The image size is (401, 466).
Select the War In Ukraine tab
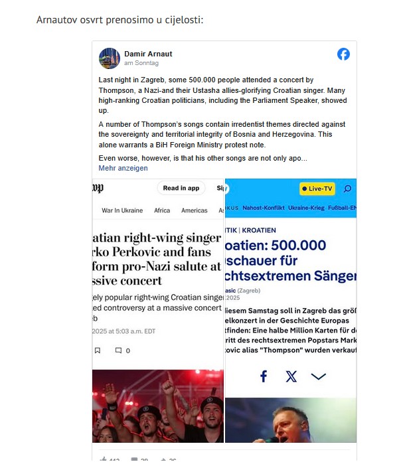tap(122, 210)
